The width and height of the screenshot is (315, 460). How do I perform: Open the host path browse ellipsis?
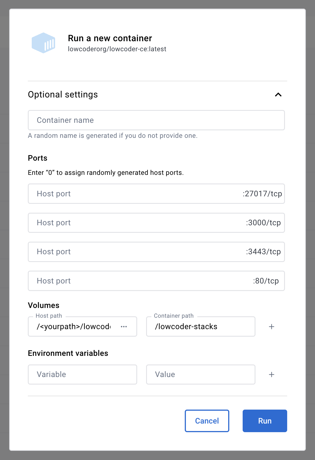click(x=124, y=327)
